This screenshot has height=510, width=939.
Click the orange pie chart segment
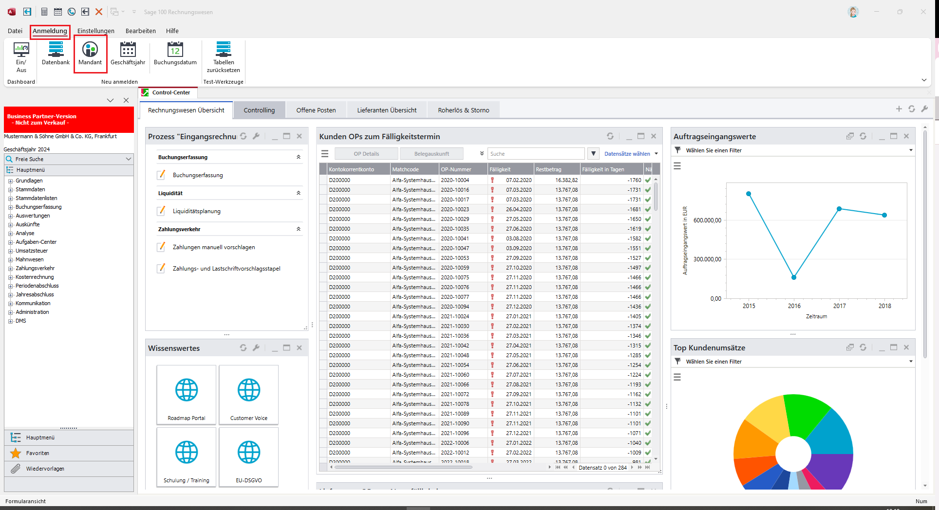click(x=752, y=440)
